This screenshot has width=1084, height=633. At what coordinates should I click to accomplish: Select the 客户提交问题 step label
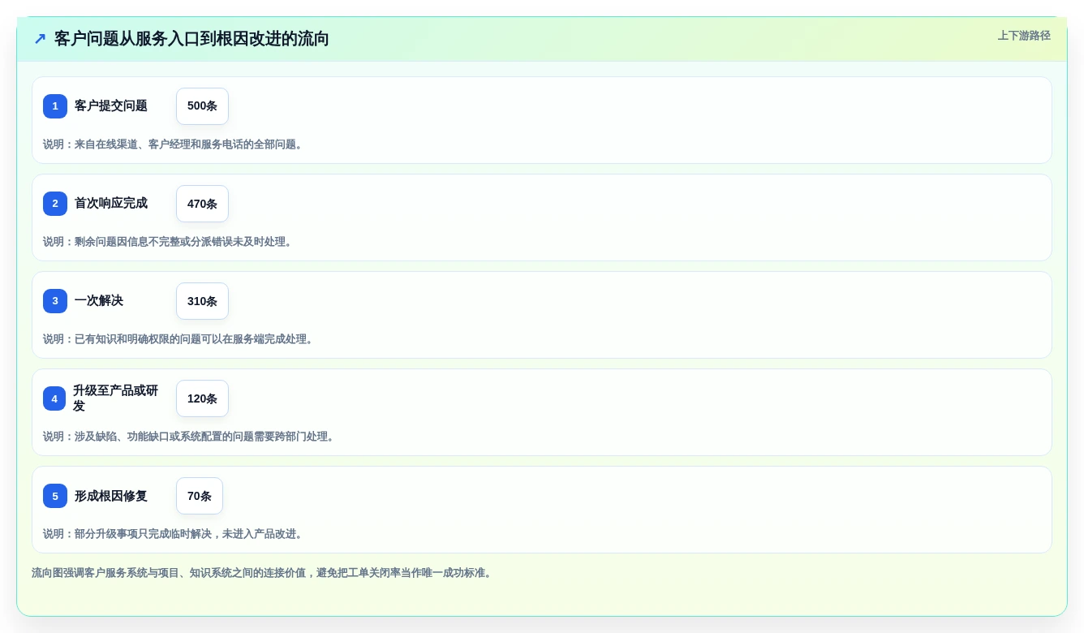(111, 106)
